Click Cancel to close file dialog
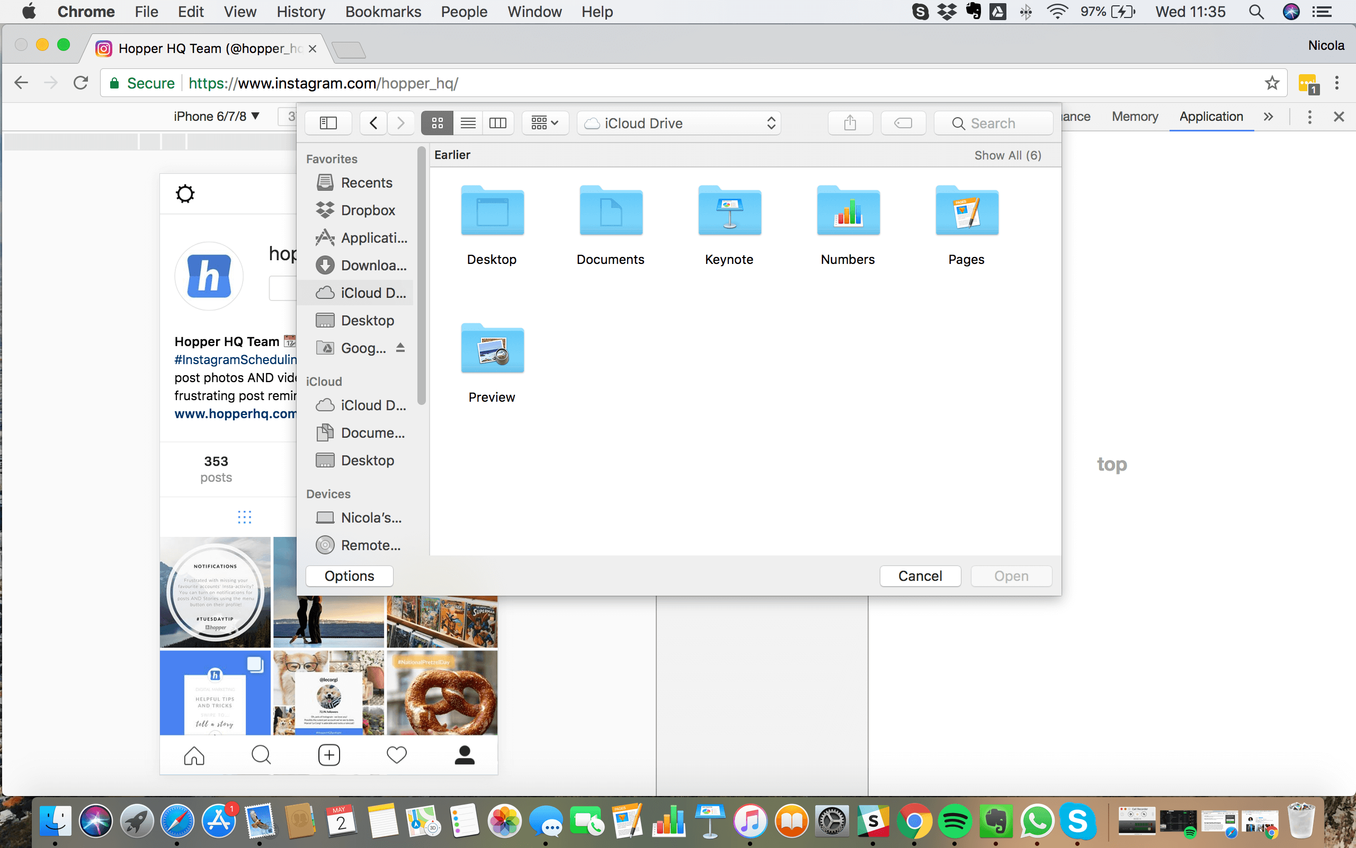The width and height of the screenshot is (1356, 848). 920,576
